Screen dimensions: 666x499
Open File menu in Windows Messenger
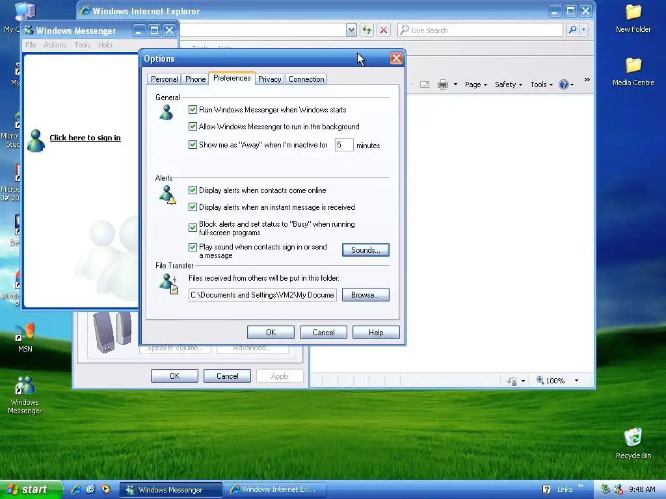(31, 45)
